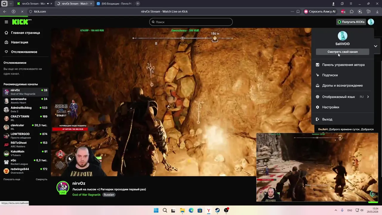Screen dimensions: 382x215
Task: Open the profile avatar in header
Action: (371, 22)
